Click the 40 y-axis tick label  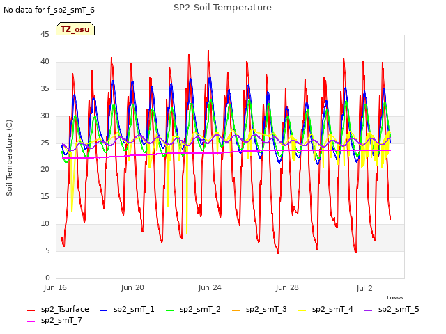45,62
